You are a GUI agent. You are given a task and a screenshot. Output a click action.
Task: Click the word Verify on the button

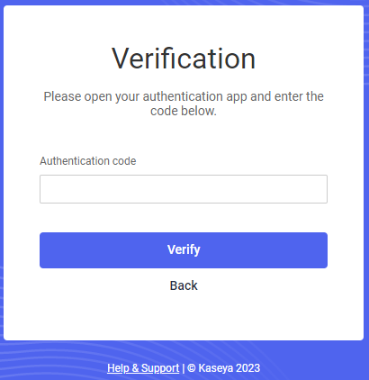pyautogui.click(x=184, y=249)
